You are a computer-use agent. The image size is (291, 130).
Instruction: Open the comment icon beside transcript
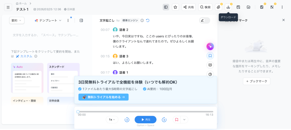210,65
